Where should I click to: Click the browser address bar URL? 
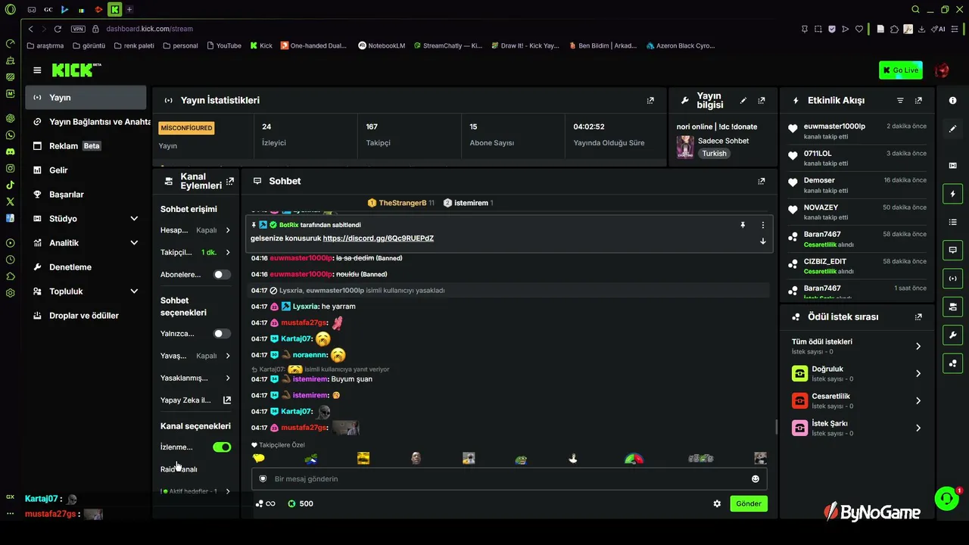pos(149,29)
